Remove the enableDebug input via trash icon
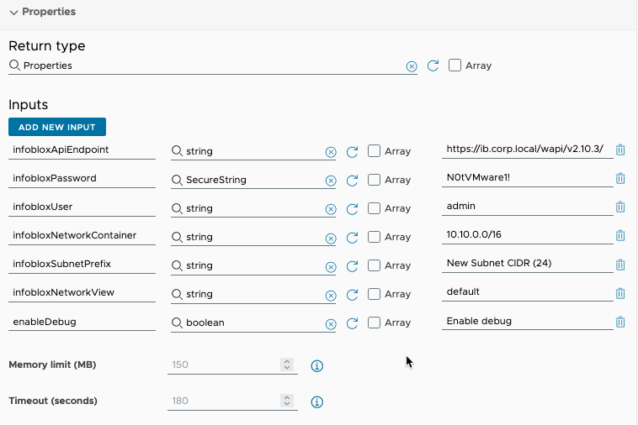This screenshot has height=425, width=638. pos(620,322)
